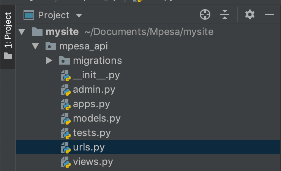Select the tests.py file name
281x171 pixels.
point(92,133)
